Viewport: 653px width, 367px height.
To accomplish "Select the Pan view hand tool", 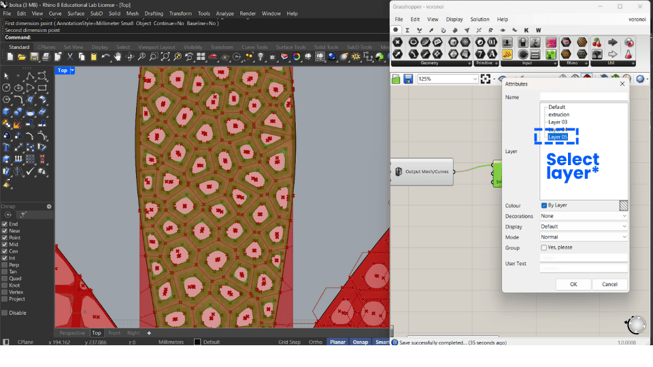I will click(x=118, y=57).
